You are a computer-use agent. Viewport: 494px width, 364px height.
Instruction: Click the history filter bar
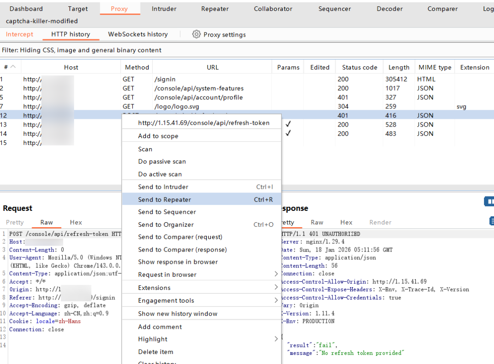[247, 50]
